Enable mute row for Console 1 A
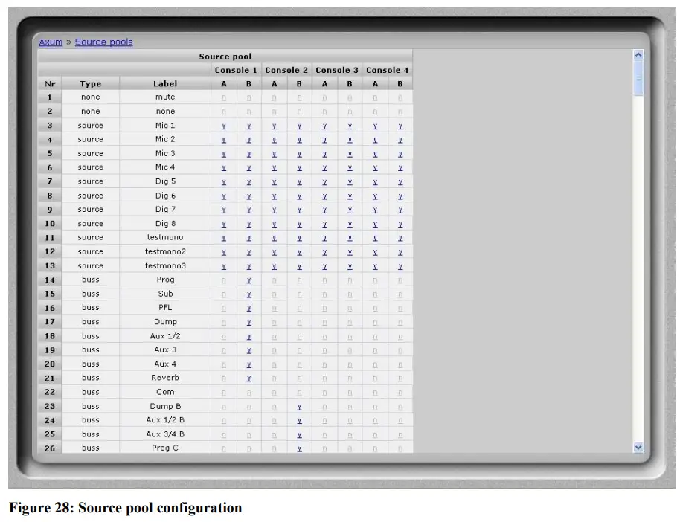This screenshot has height=522, width=680. (224, 98)
